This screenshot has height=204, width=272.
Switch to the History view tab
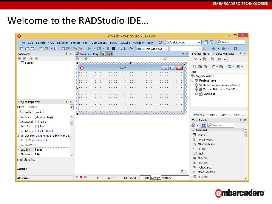(167, 178)
